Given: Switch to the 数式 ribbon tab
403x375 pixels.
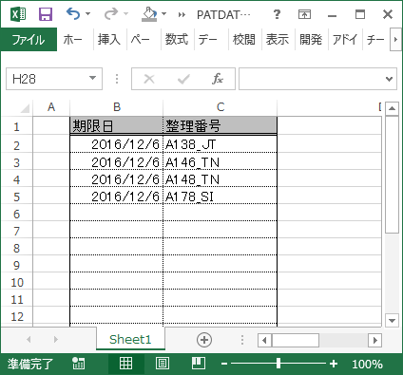Looking at the screenshot, I should (177, 40).
